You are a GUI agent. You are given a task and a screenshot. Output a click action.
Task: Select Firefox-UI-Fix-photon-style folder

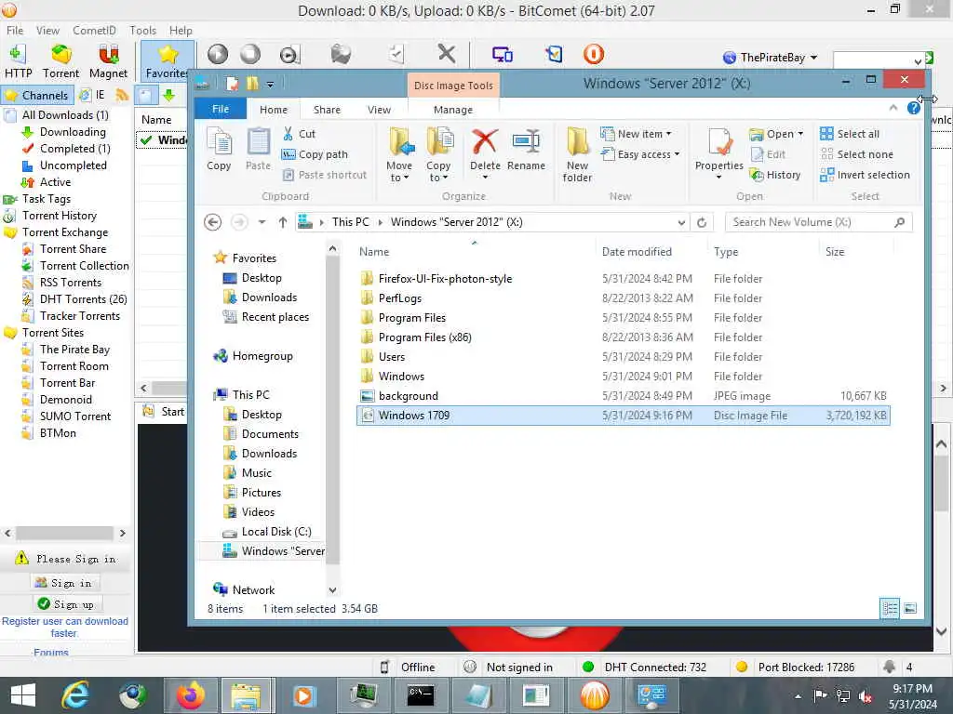pyautogui.click(x=623, y=279)
